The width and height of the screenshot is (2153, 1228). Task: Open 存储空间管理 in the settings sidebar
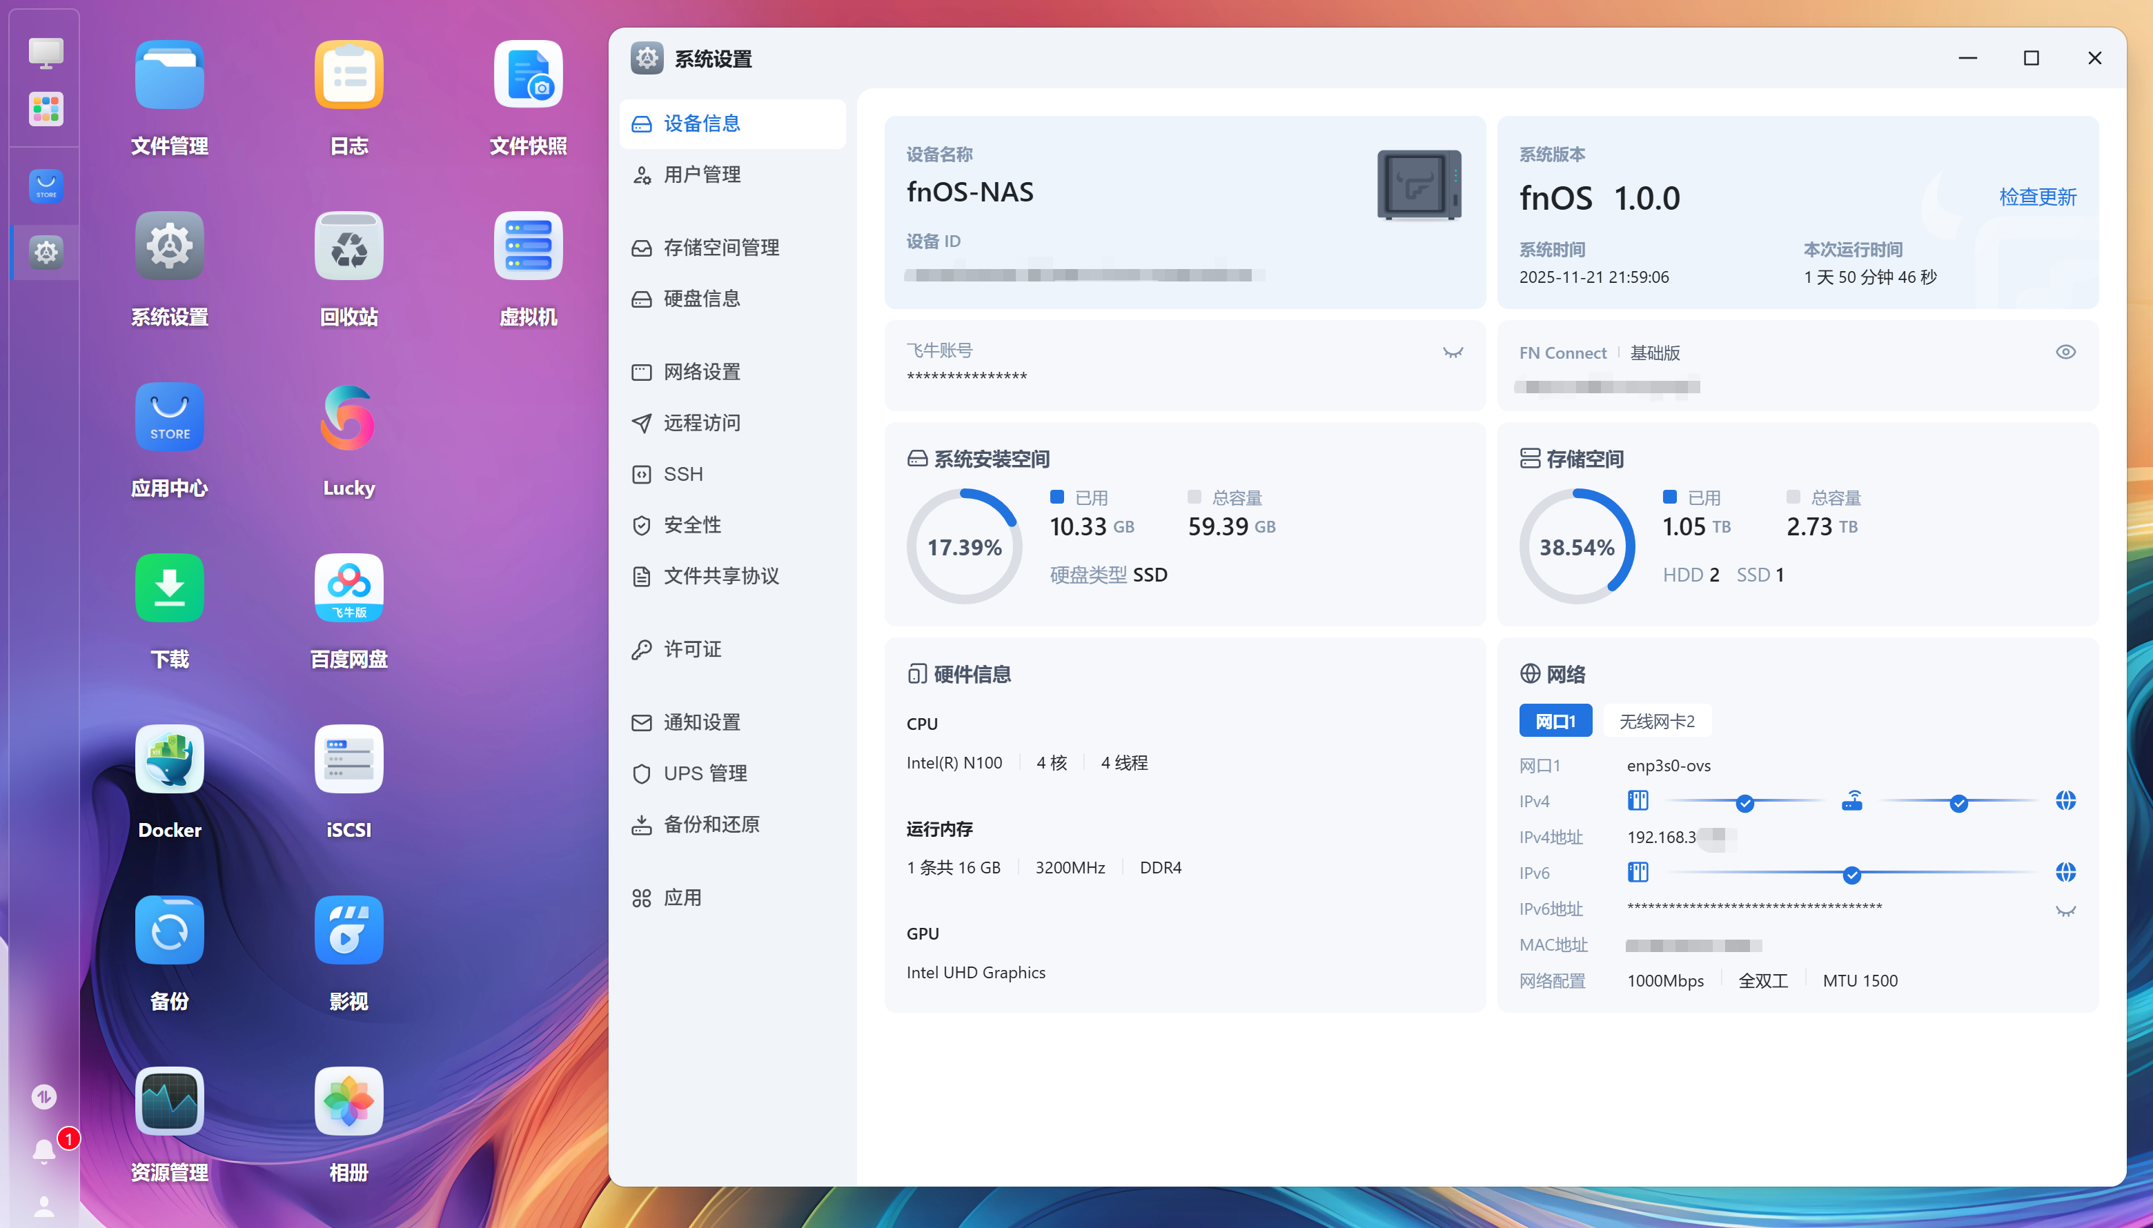coord(720,247)
